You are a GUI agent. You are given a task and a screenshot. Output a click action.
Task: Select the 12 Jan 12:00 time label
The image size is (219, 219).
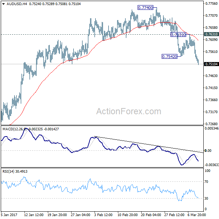click(34, 215)
